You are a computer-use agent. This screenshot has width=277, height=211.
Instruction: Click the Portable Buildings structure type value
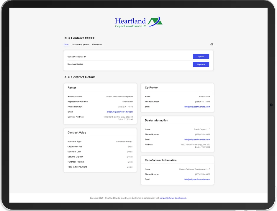[124, 141]
